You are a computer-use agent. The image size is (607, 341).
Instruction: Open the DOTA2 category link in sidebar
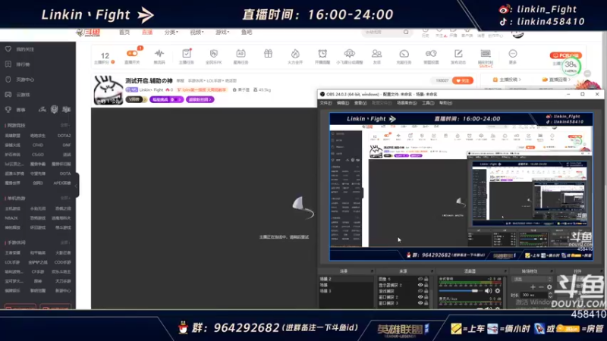point(64,136)
